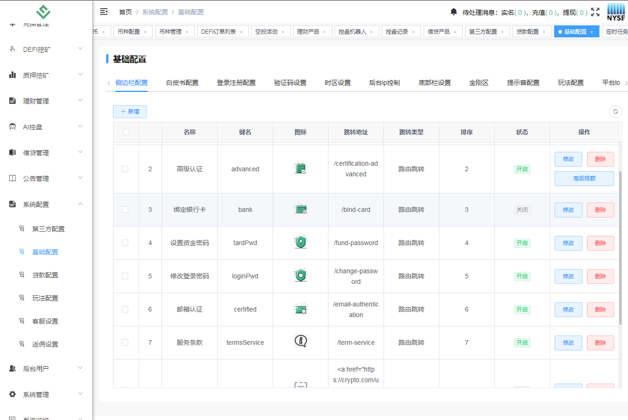Click the bank row's card icon
The width and height of the screenshot is (628, 420).
click(x=300, y=210)
